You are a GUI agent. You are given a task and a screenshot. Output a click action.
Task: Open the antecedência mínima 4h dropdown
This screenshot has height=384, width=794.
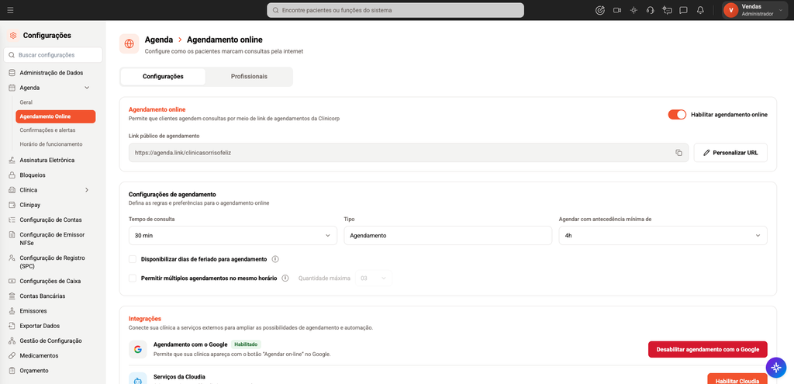click(x=663, y=236)
